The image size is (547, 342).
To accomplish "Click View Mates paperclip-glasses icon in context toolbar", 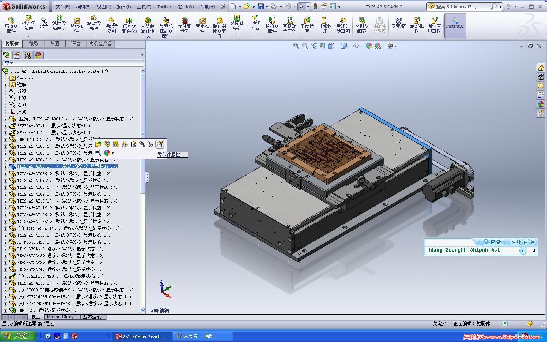I will (151, 144).
